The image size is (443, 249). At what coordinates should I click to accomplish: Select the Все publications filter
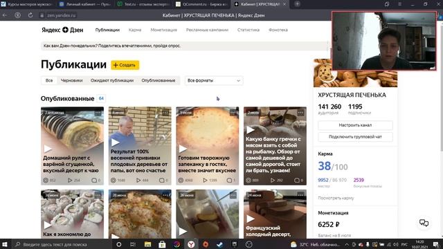(49, 80)
